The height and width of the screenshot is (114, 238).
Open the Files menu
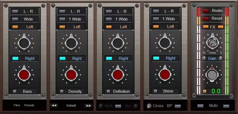17,105
